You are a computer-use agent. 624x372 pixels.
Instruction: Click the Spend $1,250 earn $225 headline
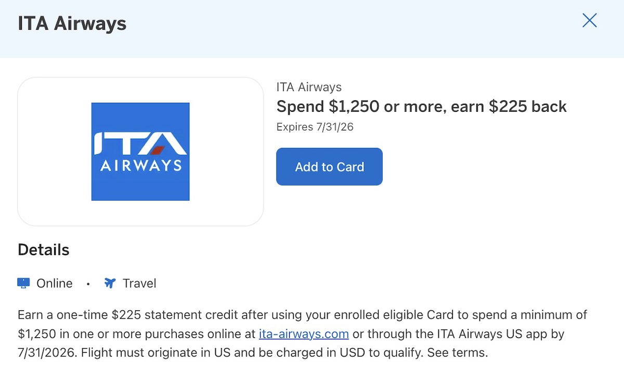tap(422, 107)
